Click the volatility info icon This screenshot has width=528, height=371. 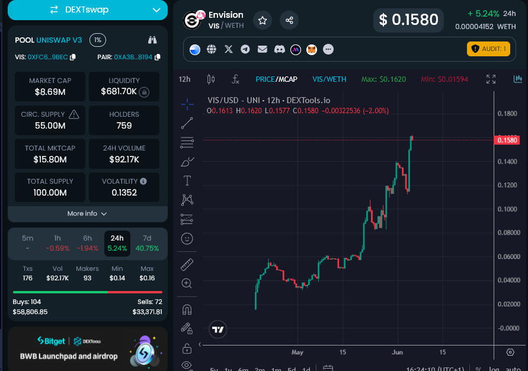click(x=143, y=181)
